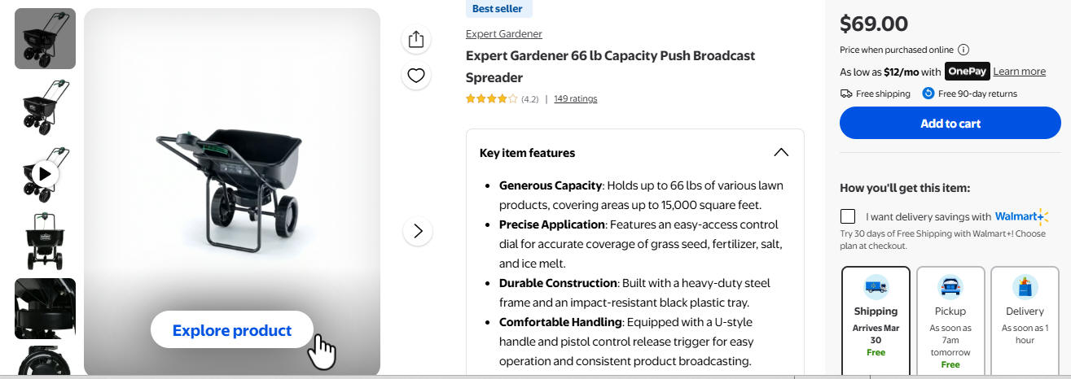Enable Walmart+ delivery savings checkbox
The image size is (1071, 379).
pos(848,216)
